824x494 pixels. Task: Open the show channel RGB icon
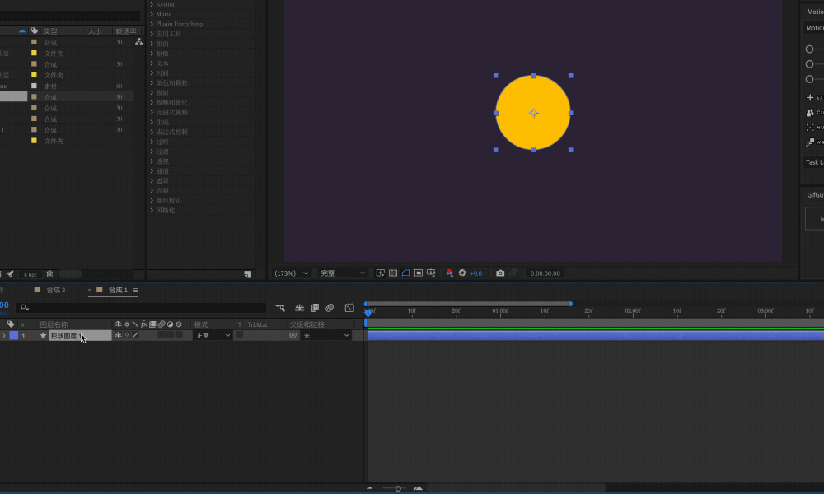pyautogui.click(x=449, y=273)
